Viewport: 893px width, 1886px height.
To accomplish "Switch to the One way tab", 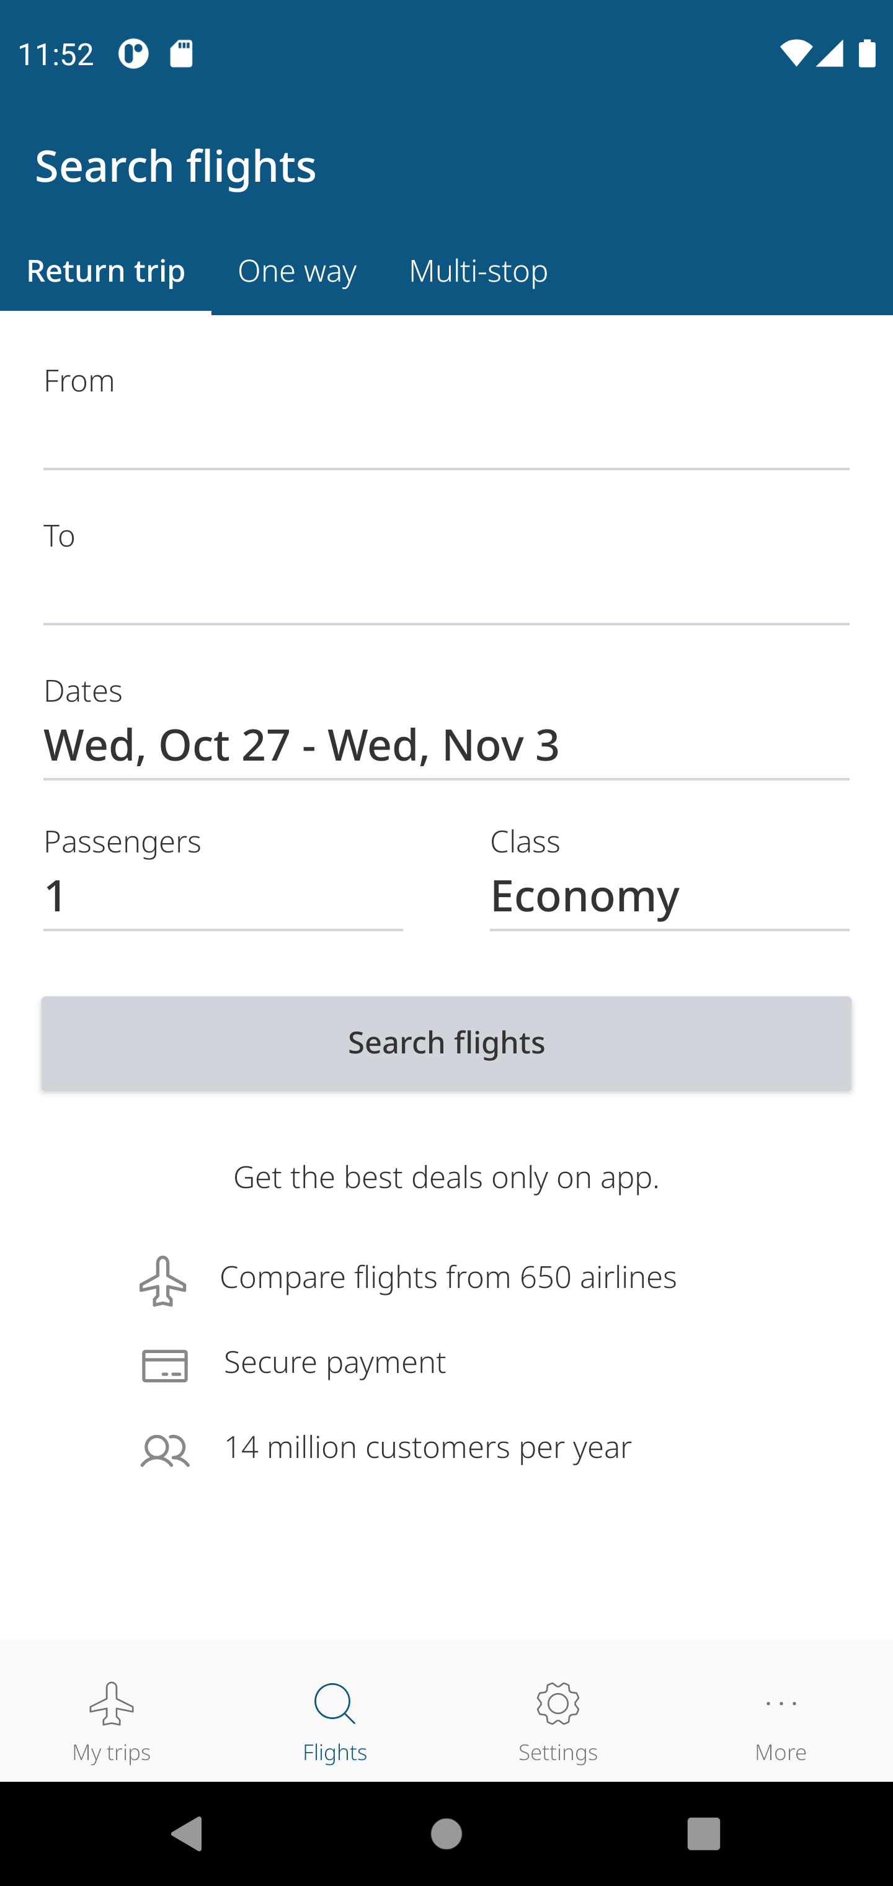I will pos(297,271).
